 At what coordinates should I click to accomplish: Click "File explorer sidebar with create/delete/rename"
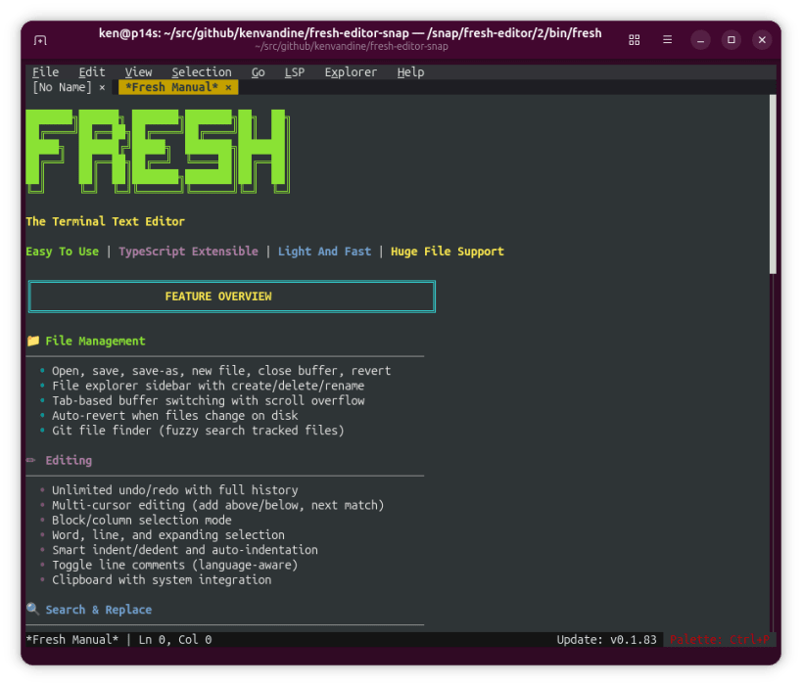209,386
